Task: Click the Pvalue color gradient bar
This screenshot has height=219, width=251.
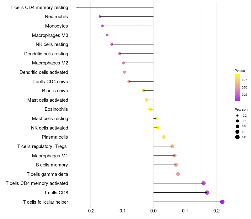Action: (238, 88)
